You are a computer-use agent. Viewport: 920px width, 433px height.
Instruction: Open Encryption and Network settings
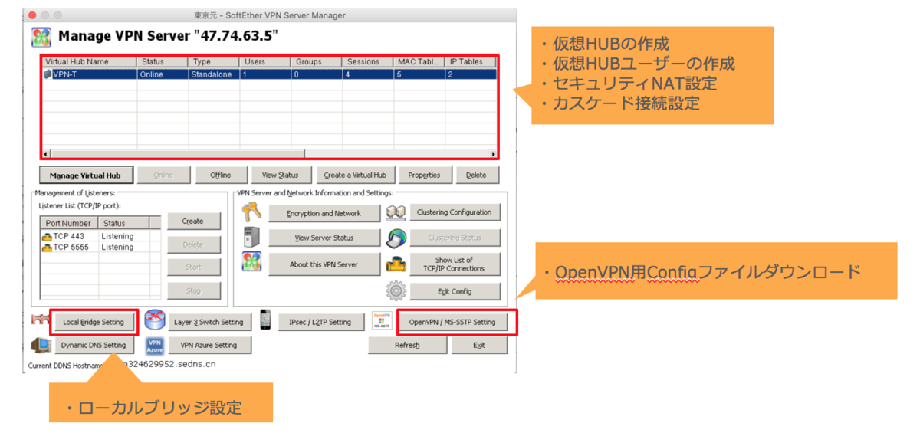(x=324, y=213)
